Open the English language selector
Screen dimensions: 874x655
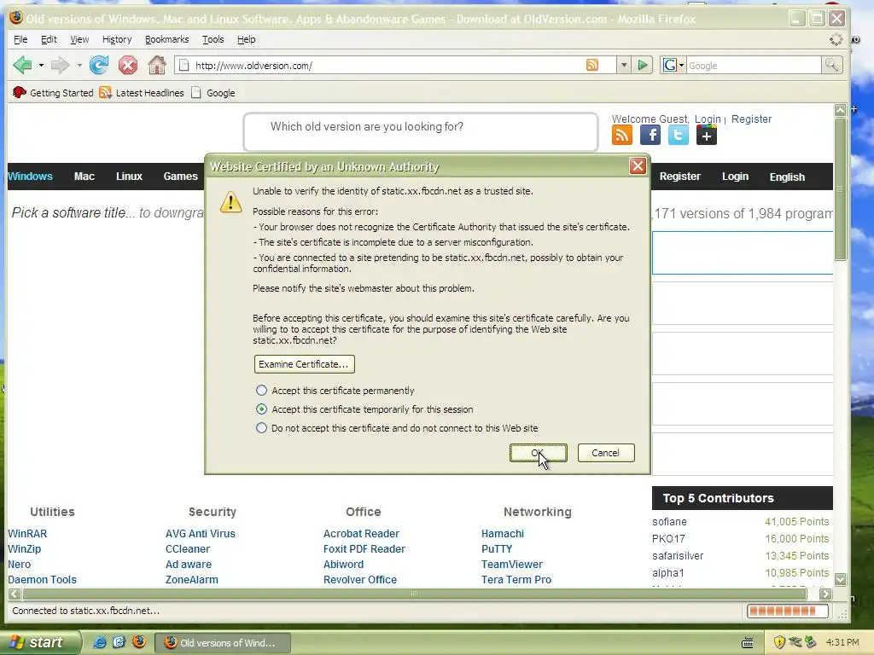[787, 177]
